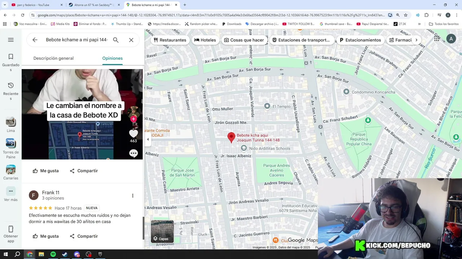This screenshot has width=462, height=259.
Task: Bookmark this page with the star
Action: 406,15
